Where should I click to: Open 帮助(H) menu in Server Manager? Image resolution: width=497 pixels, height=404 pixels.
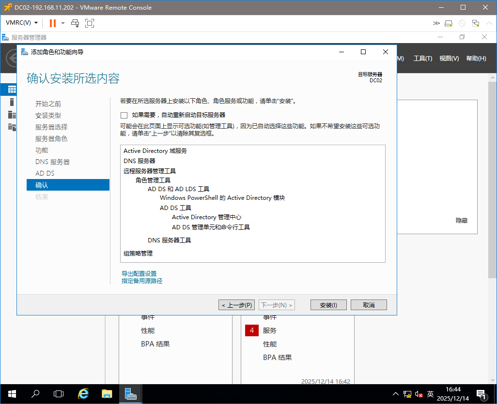476,58
